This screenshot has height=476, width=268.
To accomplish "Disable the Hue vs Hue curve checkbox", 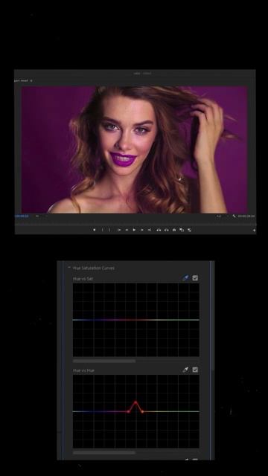I will coord(195,370).
